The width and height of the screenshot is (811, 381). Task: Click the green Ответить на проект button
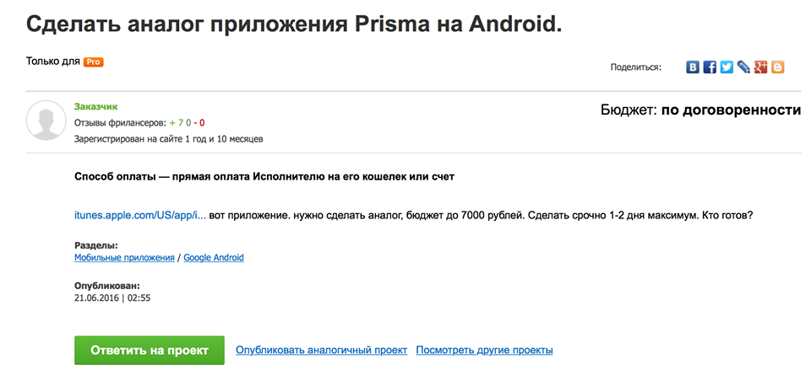(150, 350)
